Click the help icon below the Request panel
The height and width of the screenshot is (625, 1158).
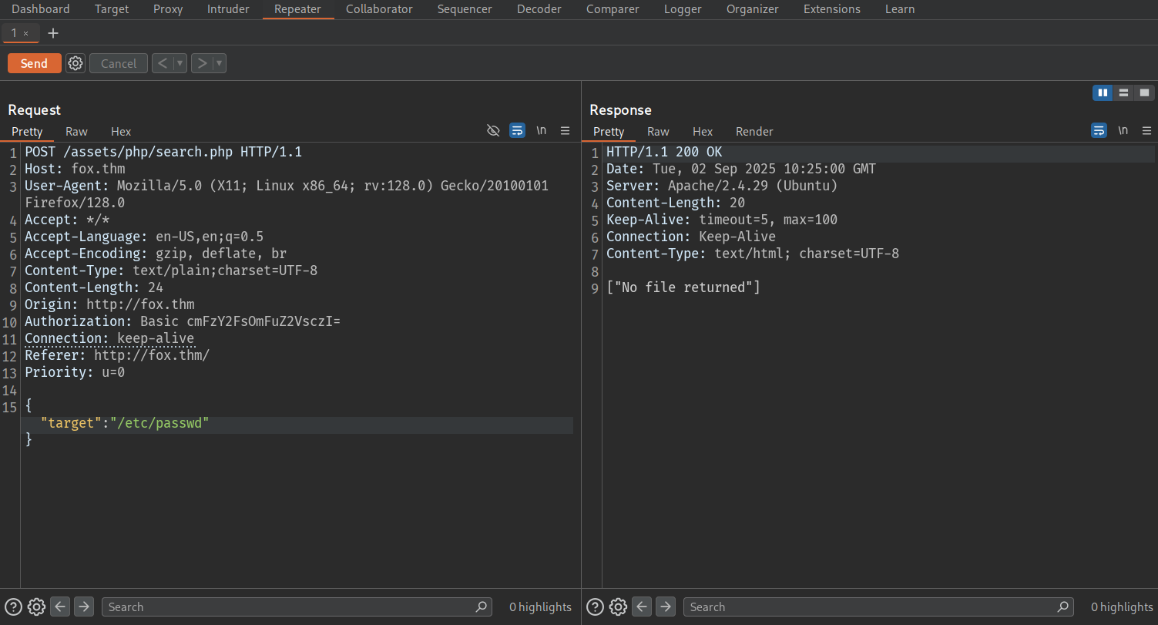pos(13,607)
